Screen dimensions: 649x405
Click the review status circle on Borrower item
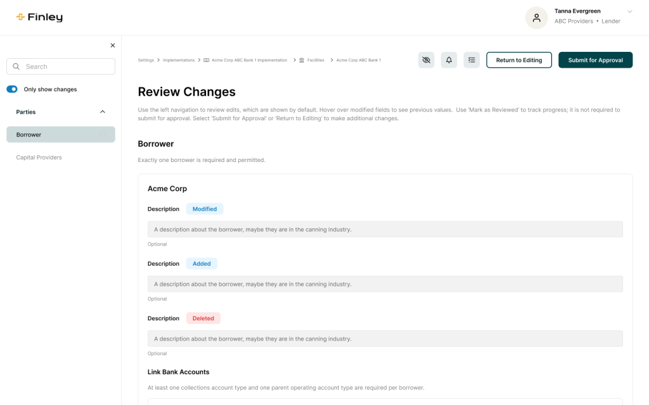click(x=103, y=135)
